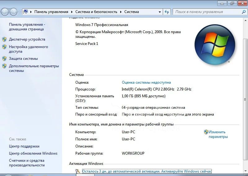Click Service Pack 1 text

[87, 44]
